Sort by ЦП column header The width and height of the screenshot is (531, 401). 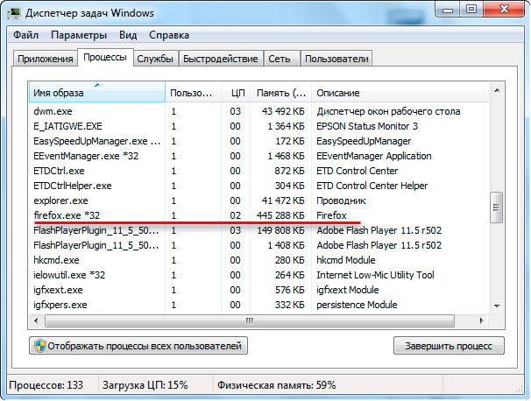pos(236,93)
